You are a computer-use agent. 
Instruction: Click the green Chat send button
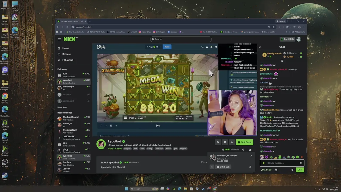point(300,170)
